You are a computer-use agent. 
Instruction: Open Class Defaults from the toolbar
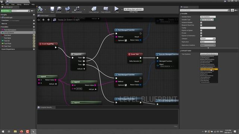105,9
